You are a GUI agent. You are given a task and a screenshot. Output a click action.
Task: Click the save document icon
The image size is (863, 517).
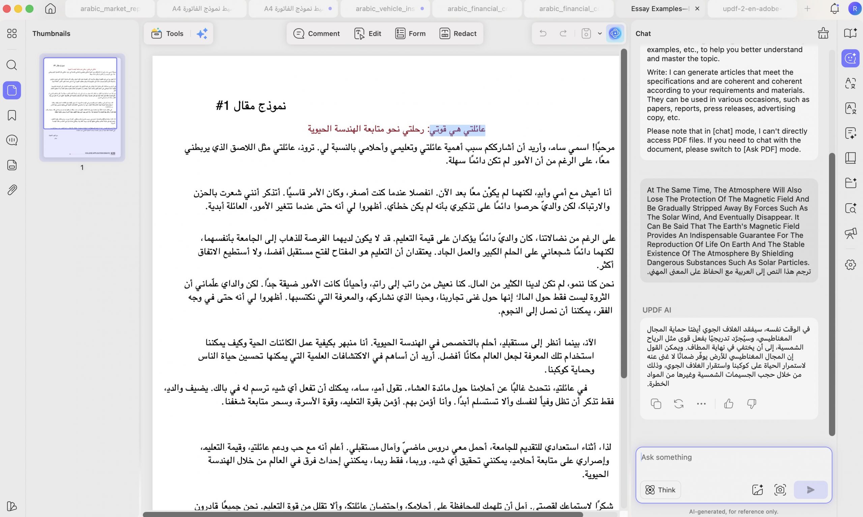[x=586, y=33]
